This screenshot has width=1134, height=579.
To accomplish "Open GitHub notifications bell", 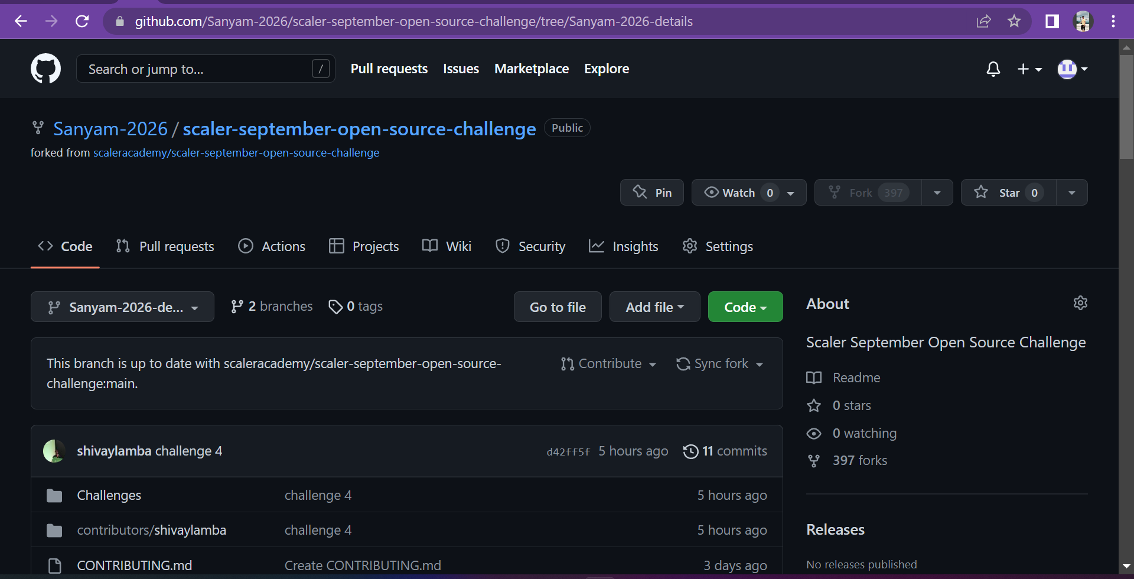I will coord(993,69).
